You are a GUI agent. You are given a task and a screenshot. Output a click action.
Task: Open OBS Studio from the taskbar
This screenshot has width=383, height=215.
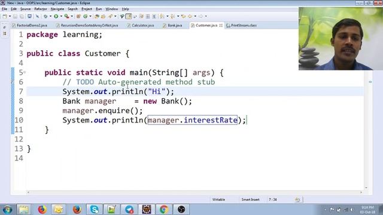click(x=181, y=210)
